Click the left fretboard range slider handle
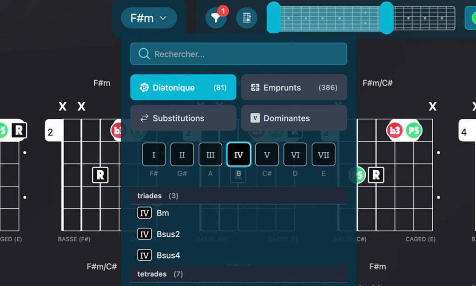This screenshot has width=476, height=286. [273, 18]
